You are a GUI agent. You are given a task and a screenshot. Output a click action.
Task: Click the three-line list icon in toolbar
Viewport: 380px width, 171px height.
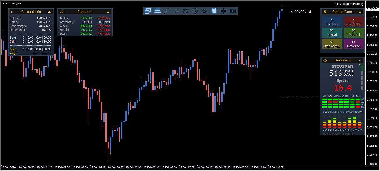(x=157, y=11)
